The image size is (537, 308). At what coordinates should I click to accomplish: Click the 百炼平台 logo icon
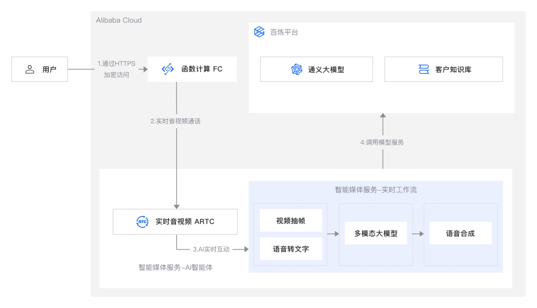tap(259, 32)
